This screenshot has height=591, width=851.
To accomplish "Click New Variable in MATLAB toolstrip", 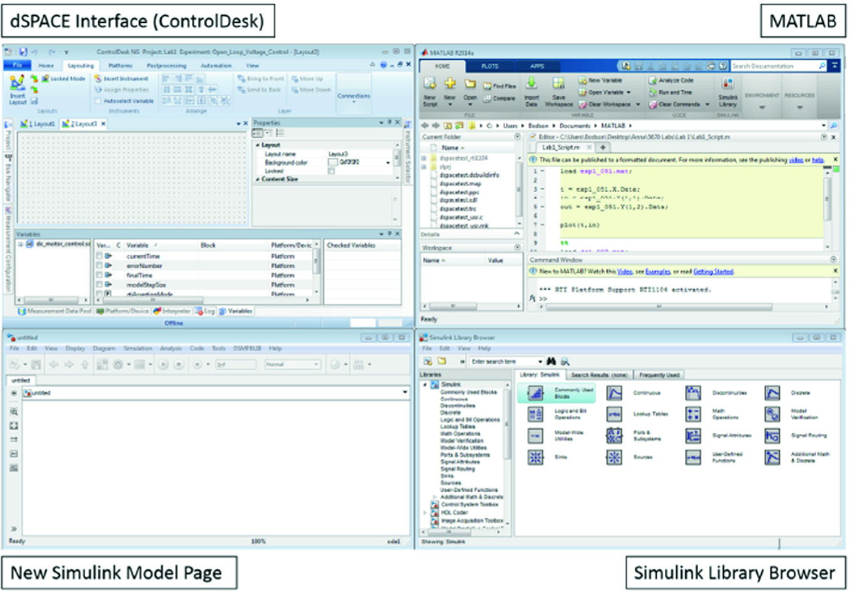I will pyautogui.click(x=600, y=81).
